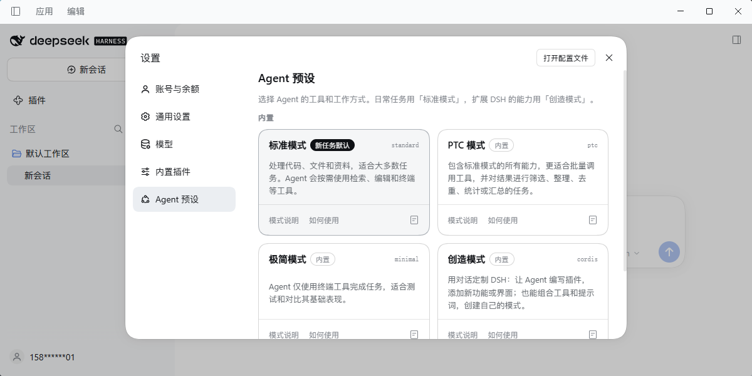Image resolution: width=752 pixels, height=376 pixels.
Task: Start a chat with the 新会话 plus button
Action: click(x=88, y=70)
